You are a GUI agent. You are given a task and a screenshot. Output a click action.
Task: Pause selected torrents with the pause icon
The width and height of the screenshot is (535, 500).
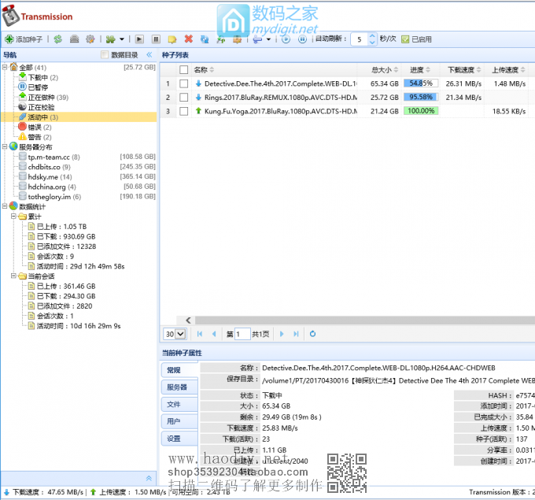(156, 39)
